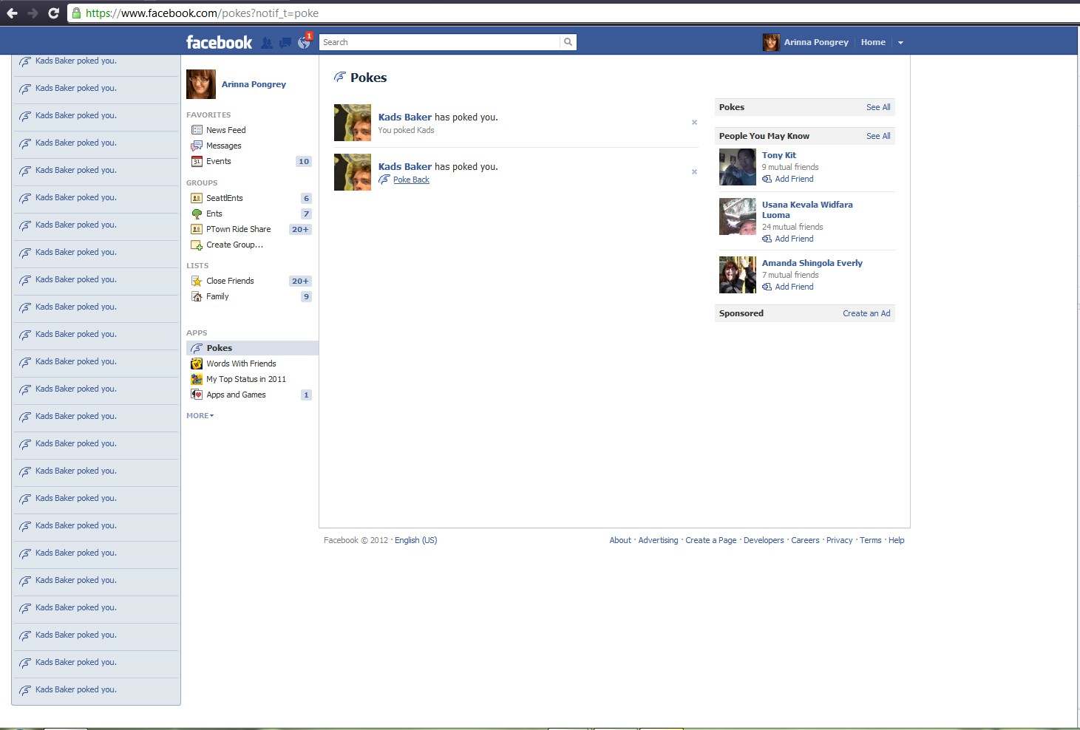This screenshot has width=1080, height=730.
Task: Click the add-friend icon under Tony Kit
Action: (x=767, y=179)
